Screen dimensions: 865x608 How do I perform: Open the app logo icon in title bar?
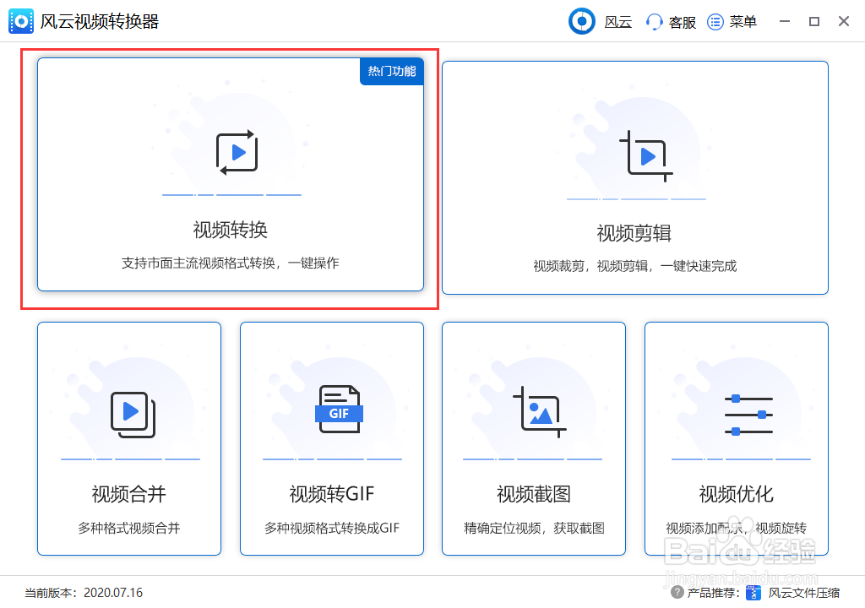[20, 20]
